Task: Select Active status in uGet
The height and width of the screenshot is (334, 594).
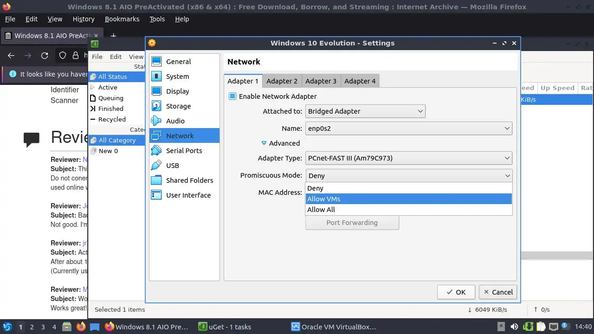Action: tap(108, 87)
